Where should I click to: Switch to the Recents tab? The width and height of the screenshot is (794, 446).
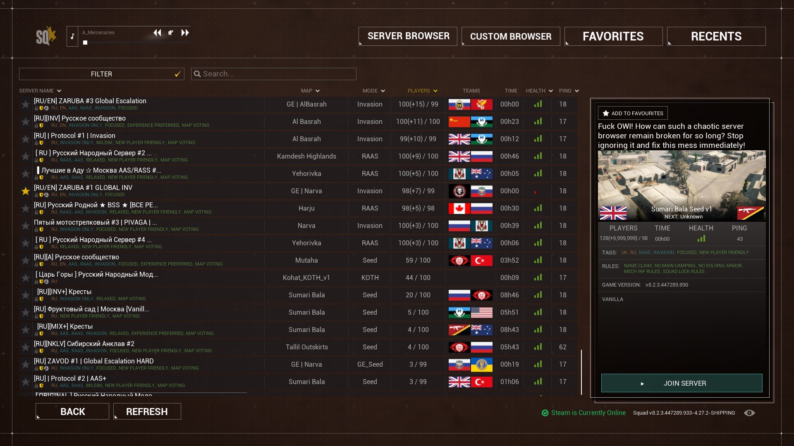[x=716, y=36]
